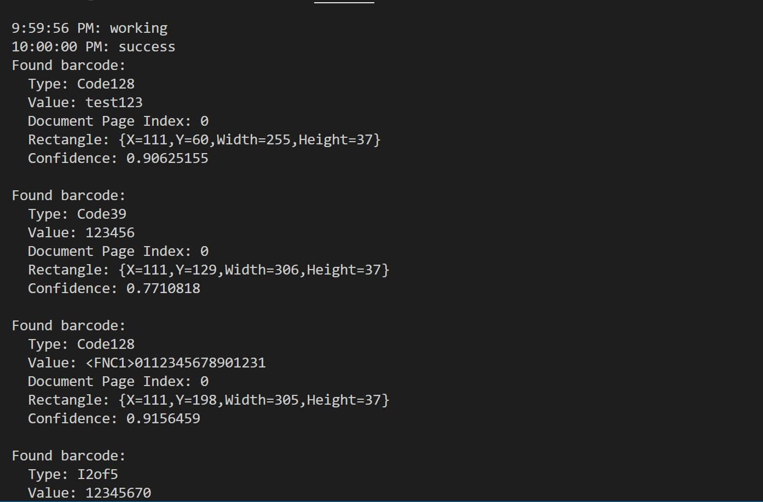Click the "10:00:00 PM: success" log line
The image size is (763, 502).
pyautogui.click(x=93, y=46)
